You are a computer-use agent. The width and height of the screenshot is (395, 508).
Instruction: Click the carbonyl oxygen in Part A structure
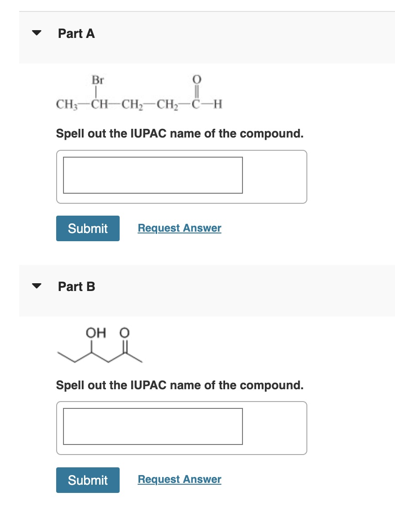(197, 79)
